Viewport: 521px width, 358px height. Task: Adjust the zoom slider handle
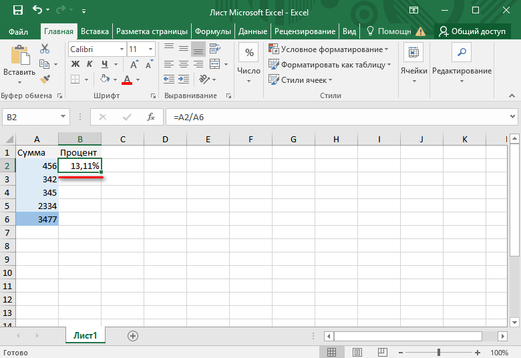click(x=439, y=353)
